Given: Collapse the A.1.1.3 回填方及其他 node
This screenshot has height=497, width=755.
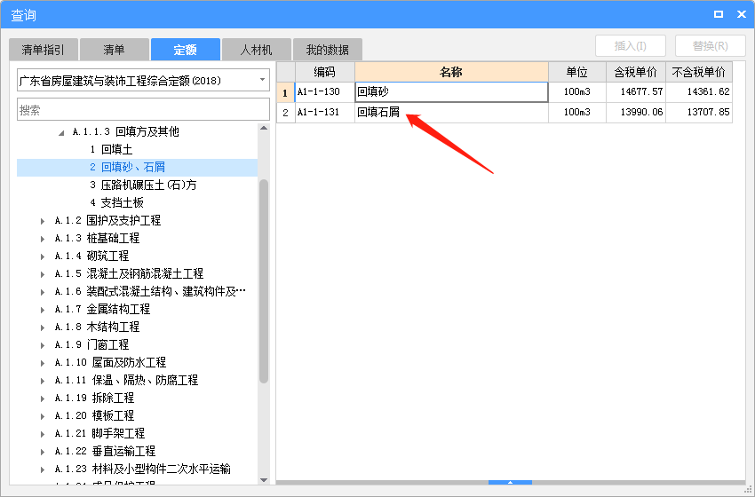Looking at the screenshot, I should coord(61,132).
